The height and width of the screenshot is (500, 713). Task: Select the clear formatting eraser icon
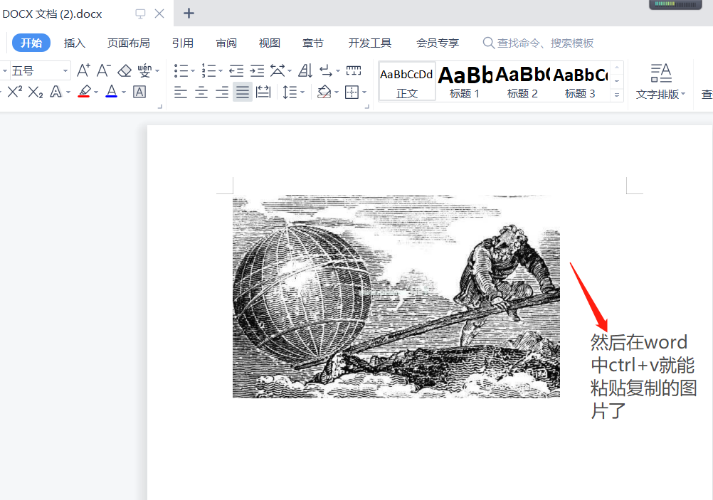click(125, 70)
